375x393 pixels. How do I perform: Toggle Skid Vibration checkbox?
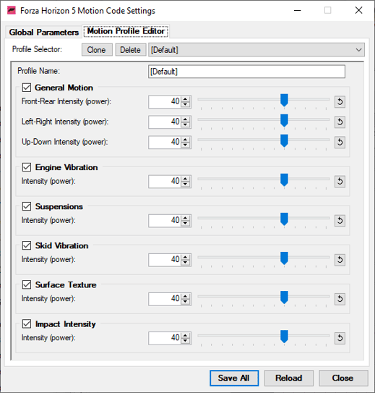pos(27,245)
